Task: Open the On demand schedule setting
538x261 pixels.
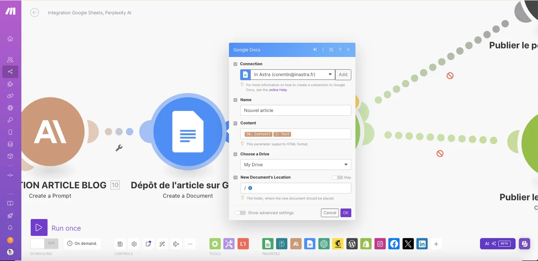Action: pos(82,243)
